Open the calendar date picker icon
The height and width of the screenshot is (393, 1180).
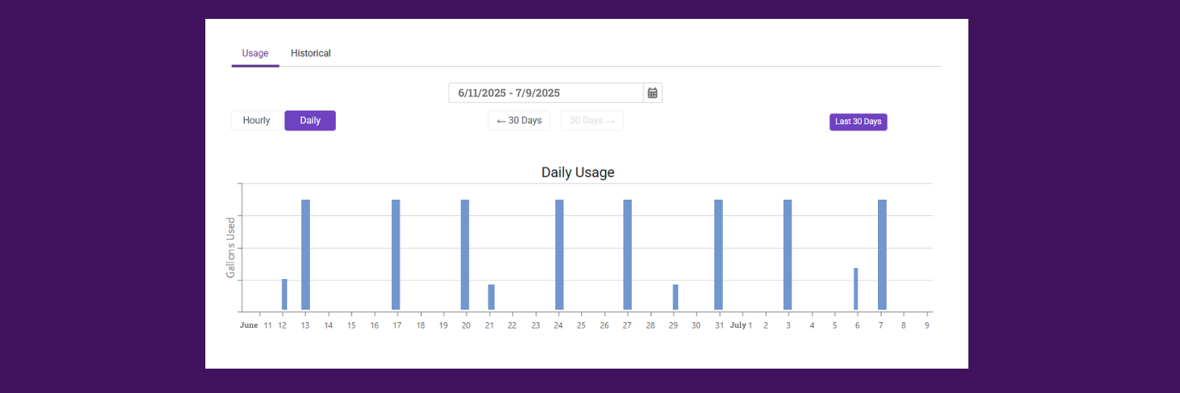coord(652,93)
